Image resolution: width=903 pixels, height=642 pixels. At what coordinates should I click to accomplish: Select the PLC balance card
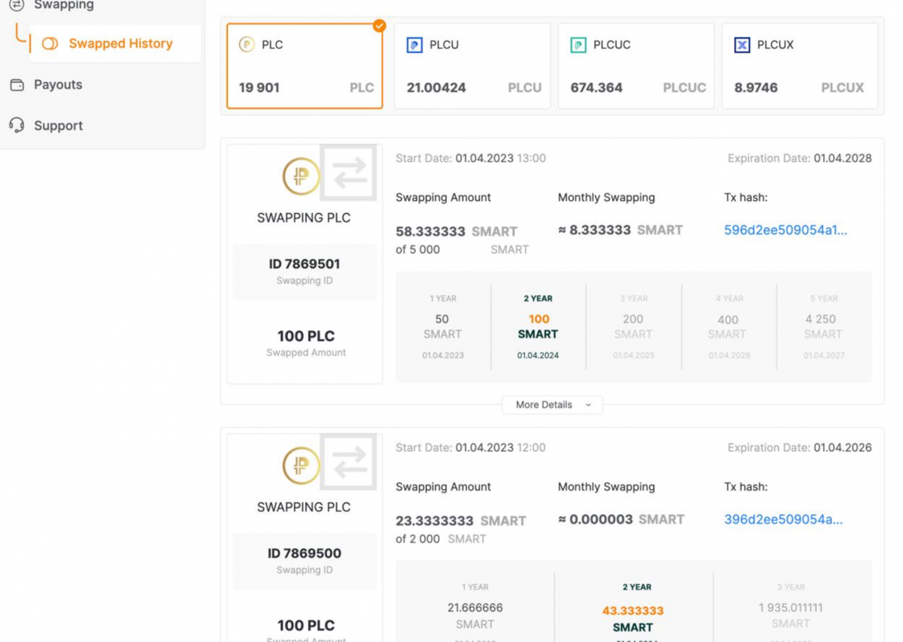point(304,66)
